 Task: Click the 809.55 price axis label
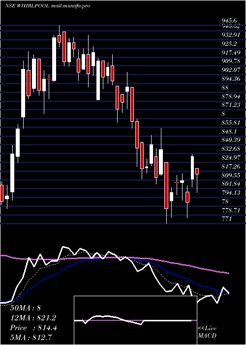coord(231,175)
